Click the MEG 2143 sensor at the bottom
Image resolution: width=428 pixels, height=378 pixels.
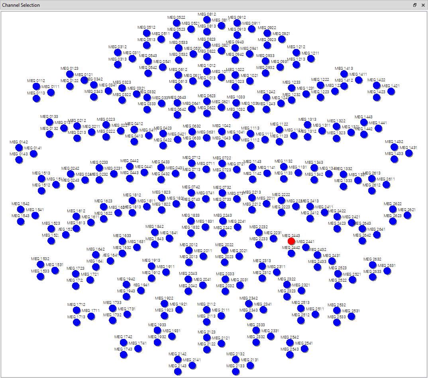pyautogui.click(x=178, y=371)
